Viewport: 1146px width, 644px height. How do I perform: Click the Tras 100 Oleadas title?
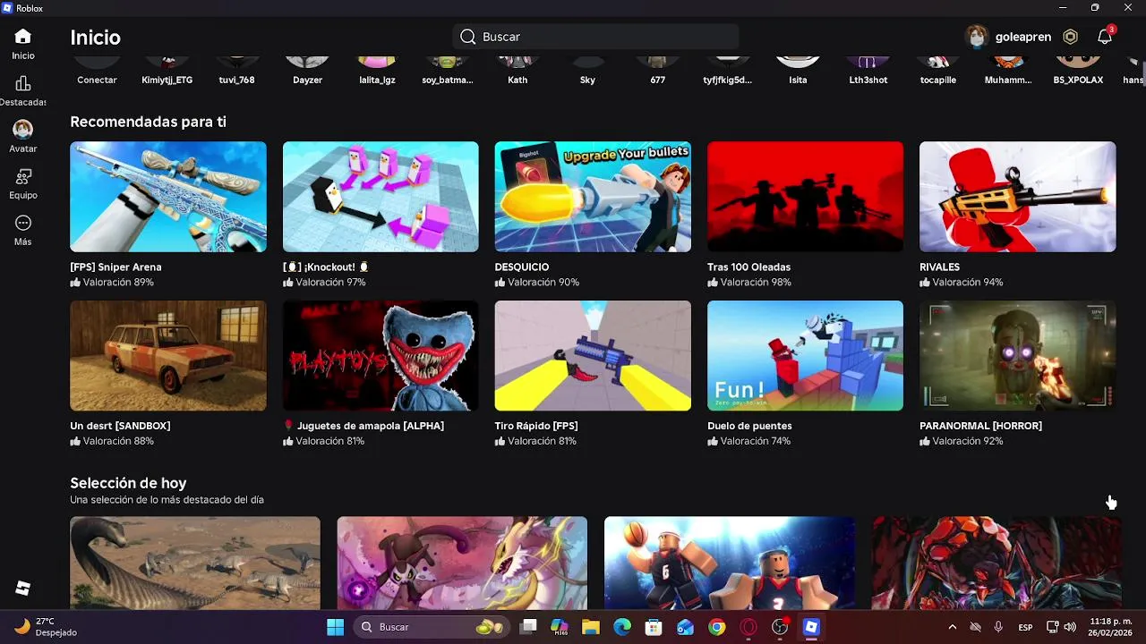(x=748, y=267)
